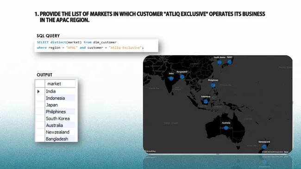Click the Indonesia map bubble
The height and width of the screenshot is (169, 301).
(x=206, y=101)
